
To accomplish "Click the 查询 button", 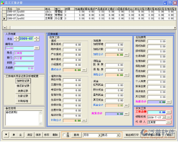I will 76,135.
